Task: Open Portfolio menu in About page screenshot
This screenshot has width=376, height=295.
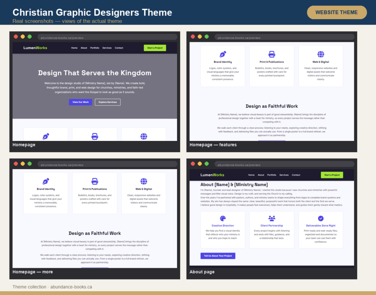Action: tap(272, 175)
